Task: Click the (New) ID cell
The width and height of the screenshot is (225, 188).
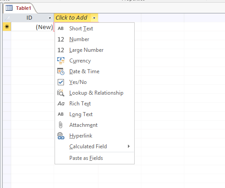Action: coord(32,27)
